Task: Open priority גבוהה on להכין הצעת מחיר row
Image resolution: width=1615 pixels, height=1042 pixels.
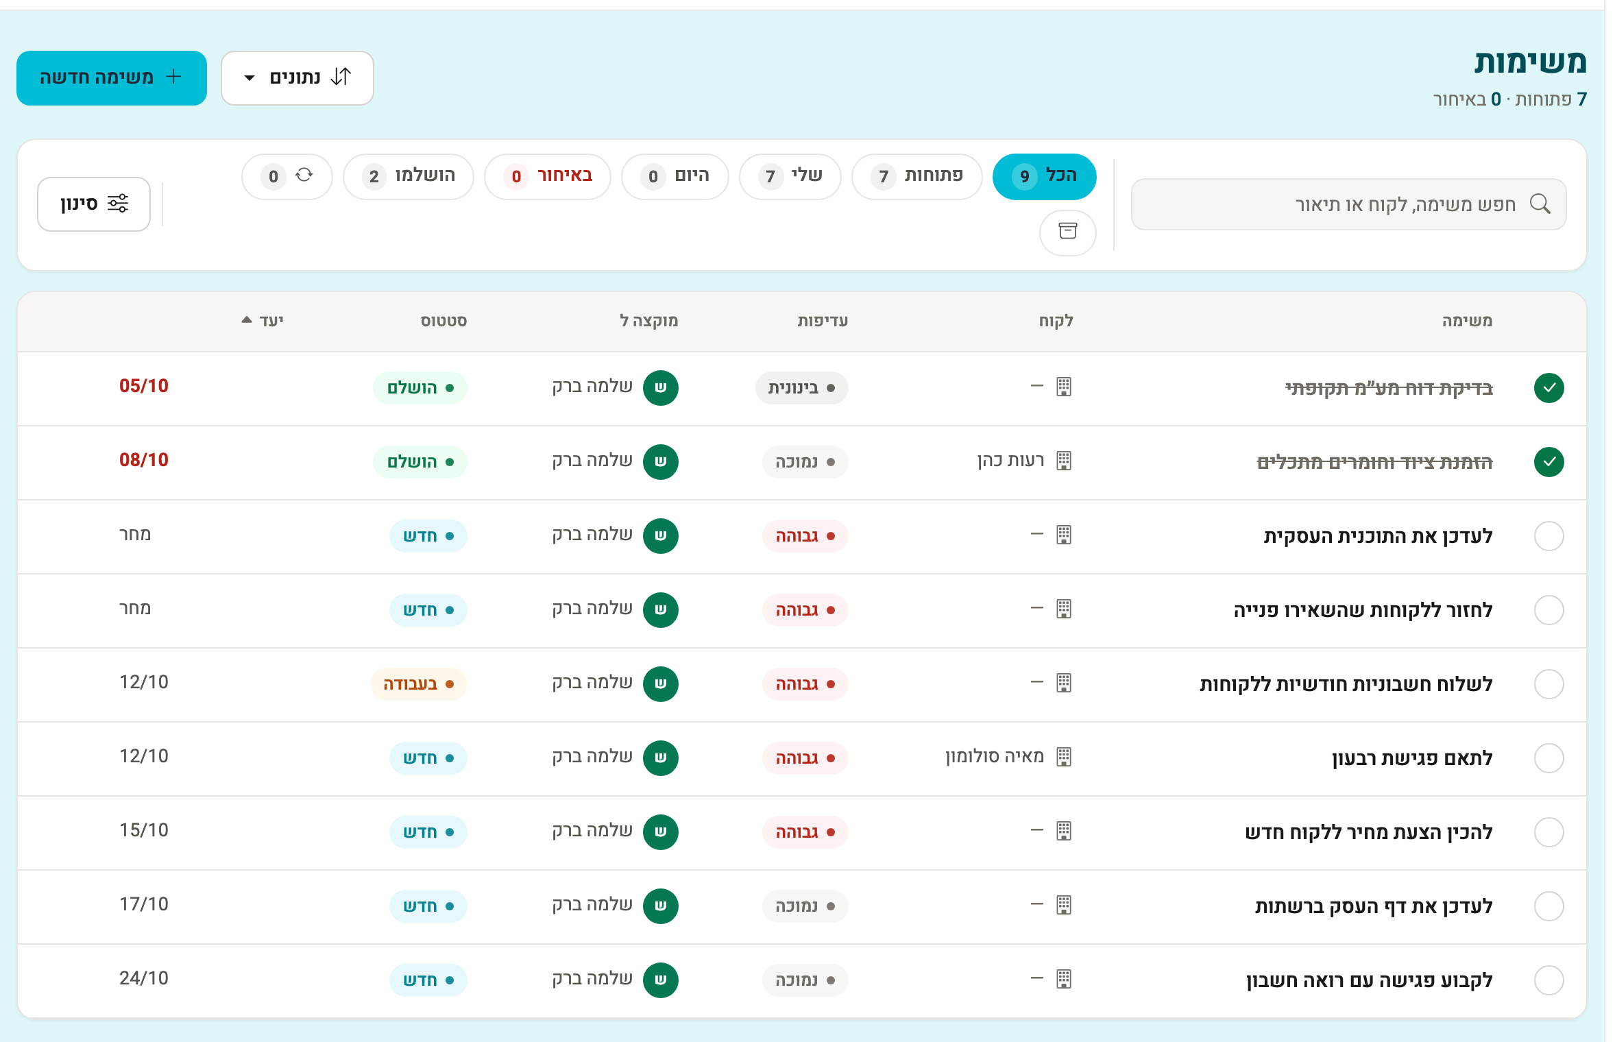Action: click(x=805, y=832)
